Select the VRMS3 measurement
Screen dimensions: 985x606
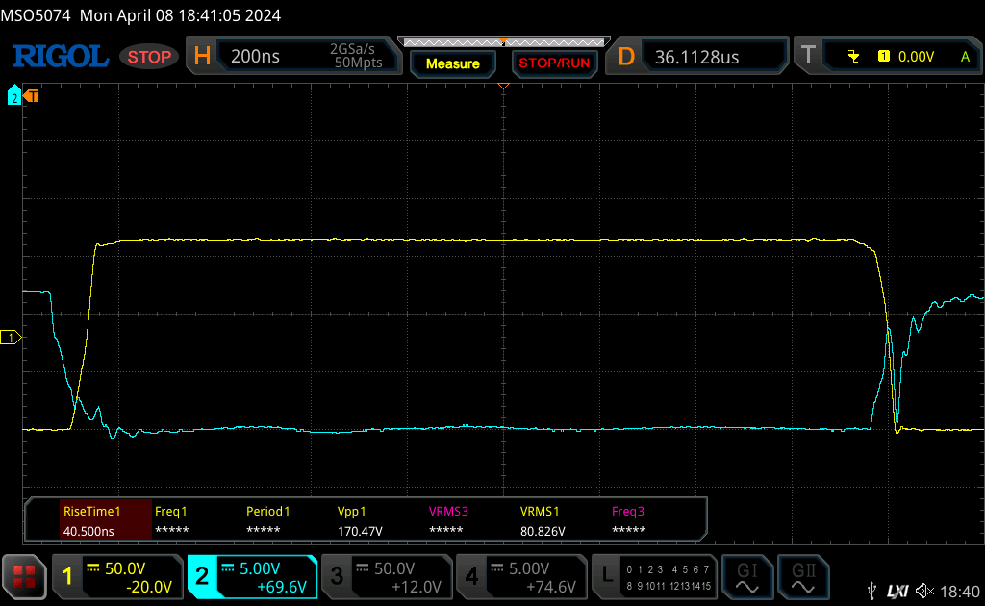tap(448, 520)
